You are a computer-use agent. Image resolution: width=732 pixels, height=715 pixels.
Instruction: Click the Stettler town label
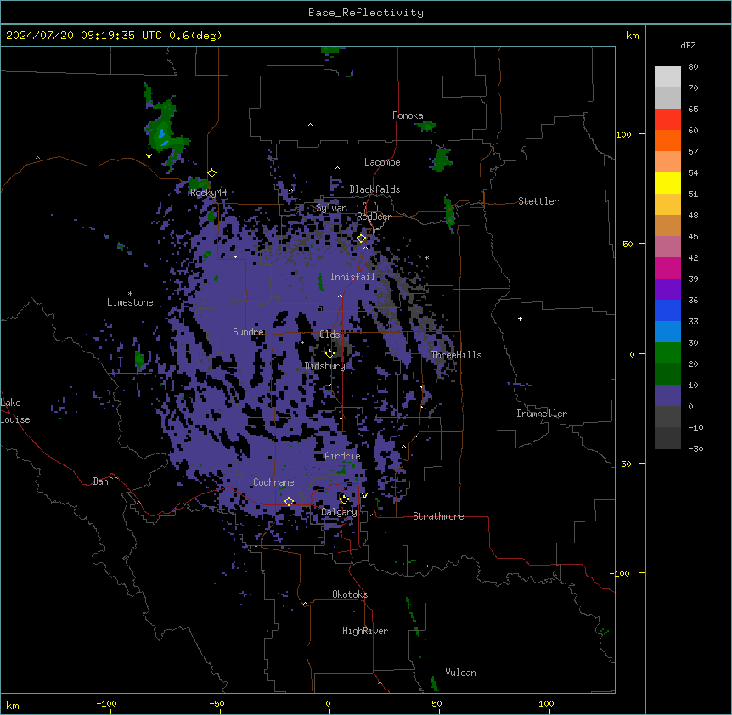pos(538,201)
